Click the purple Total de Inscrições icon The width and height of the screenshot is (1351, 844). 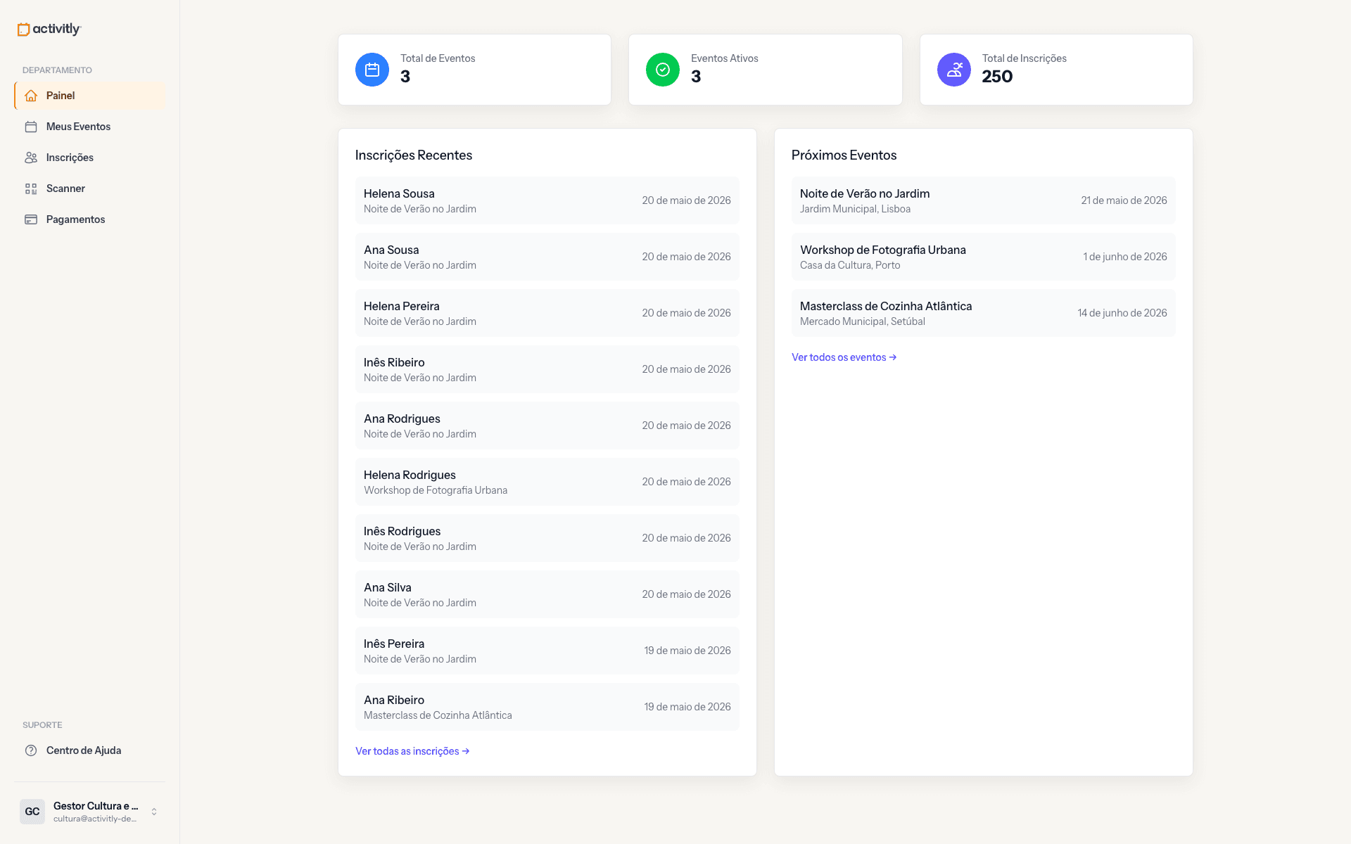point(954,70)
